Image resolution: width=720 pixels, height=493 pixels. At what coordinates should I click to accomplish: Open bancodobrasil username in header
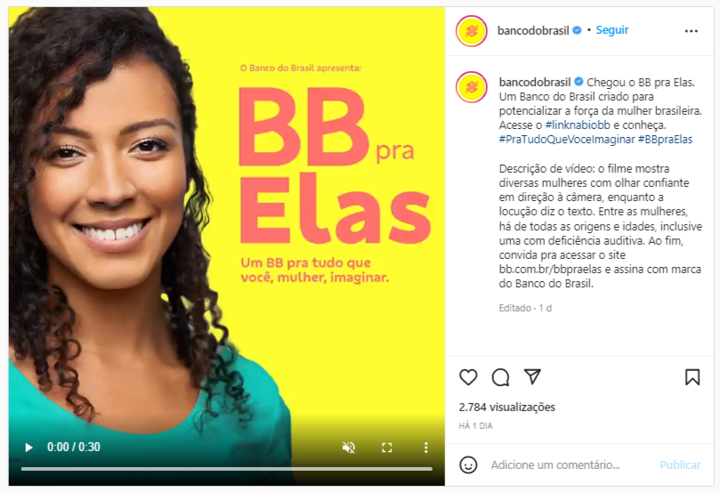click(x=533, y=31)
